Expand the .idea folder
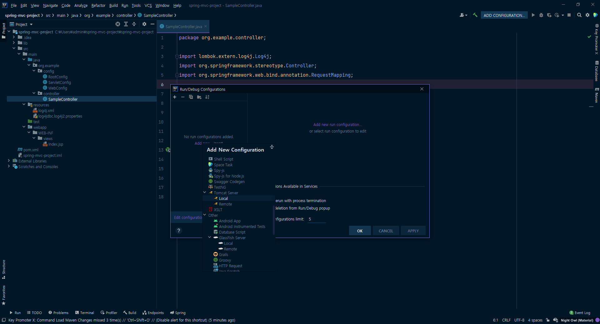The width and height of the screenshot is (600, 324). pyautogui.click(x=14, y=37)
